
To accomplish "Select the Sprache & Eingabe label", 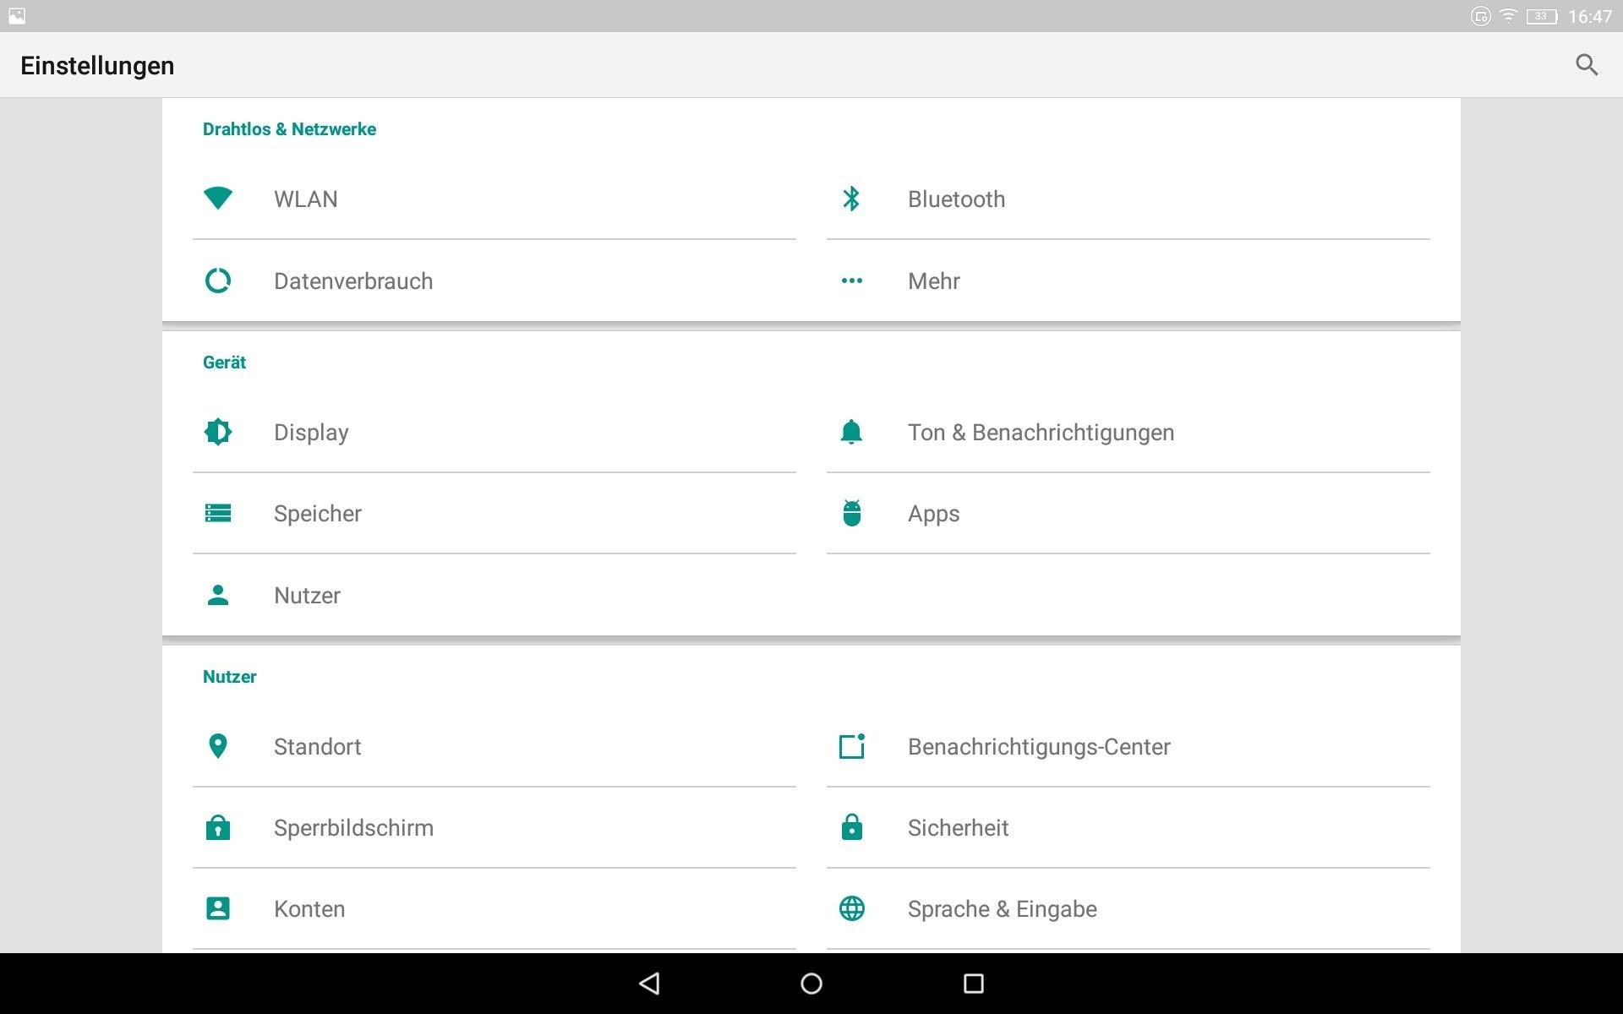I will (x=1003, y=909).
